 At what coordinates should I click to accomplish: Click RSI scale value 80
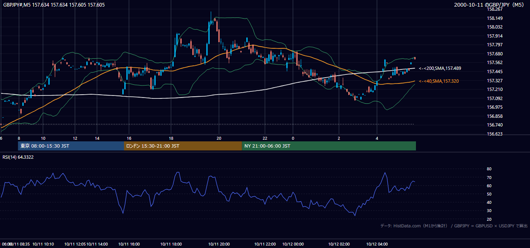click(489, 169)
